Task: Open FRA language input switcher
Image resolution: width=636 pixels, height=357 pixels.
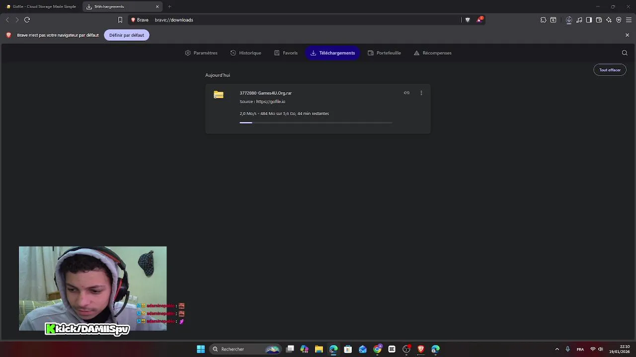Action: click(580, 349)
